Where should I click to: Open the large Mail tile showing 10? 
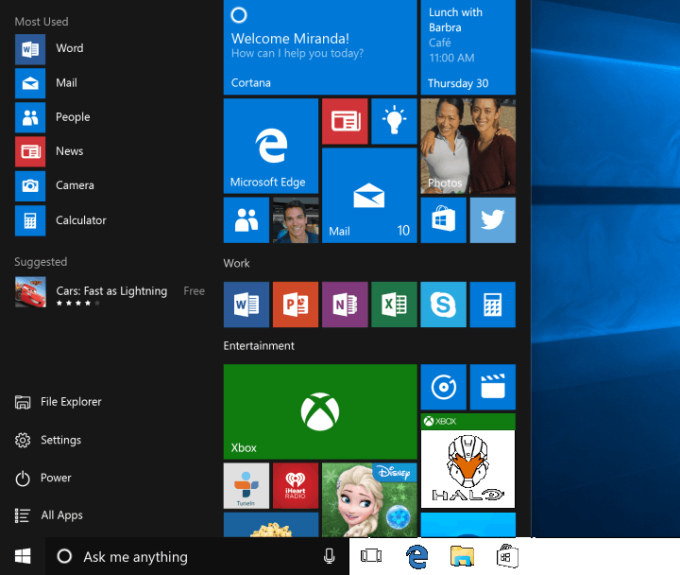click(x=369, y=196)
